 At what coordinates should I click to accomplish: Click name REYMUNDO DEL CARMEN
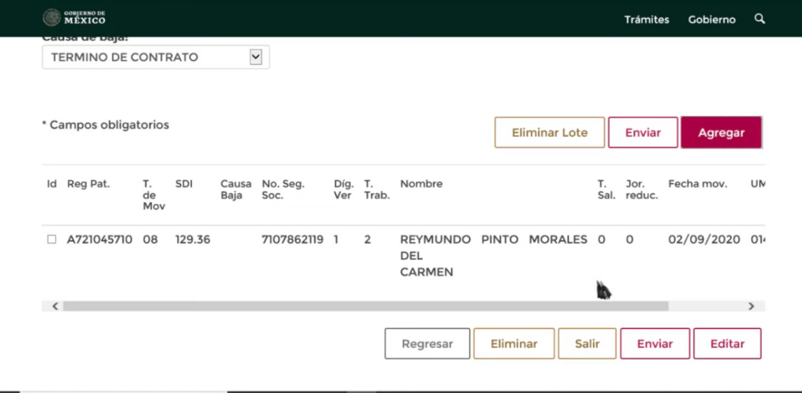coord(435,255)
